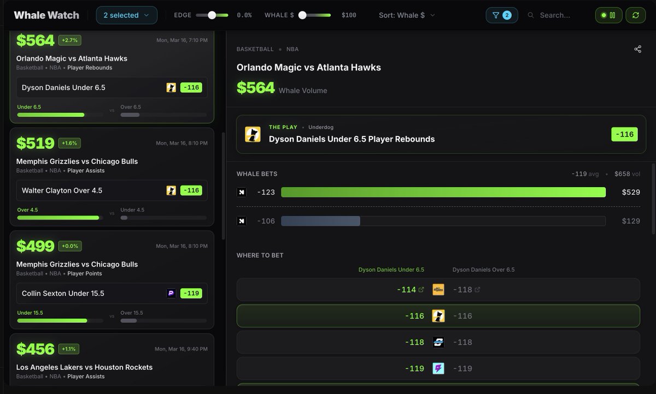Adjust the WHALE $ slider handle
The width and height of the screenshot is (656, 394).
[x=302, y=15]
